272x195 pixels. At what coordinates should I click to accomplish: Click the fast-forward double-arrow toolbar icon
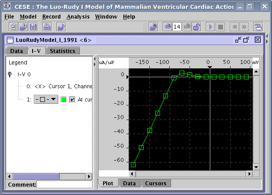pyautogui.click(x=245, y=27)
